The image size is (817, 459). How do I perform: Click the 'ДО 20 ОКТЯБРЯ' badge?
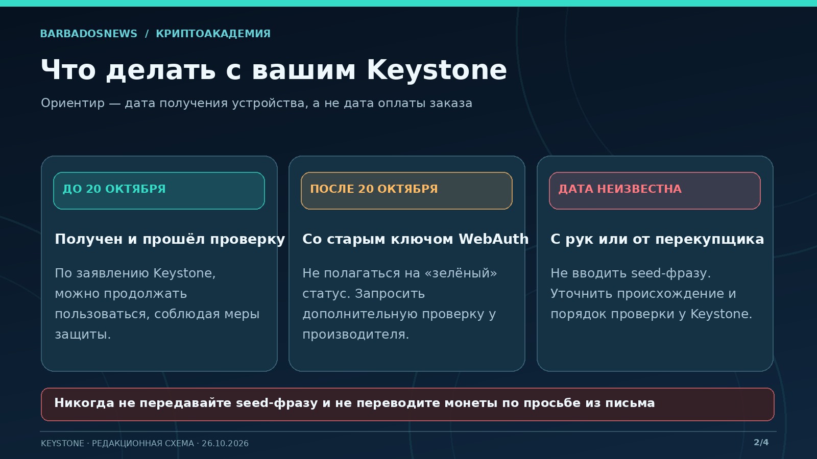[x=159, y=191]
